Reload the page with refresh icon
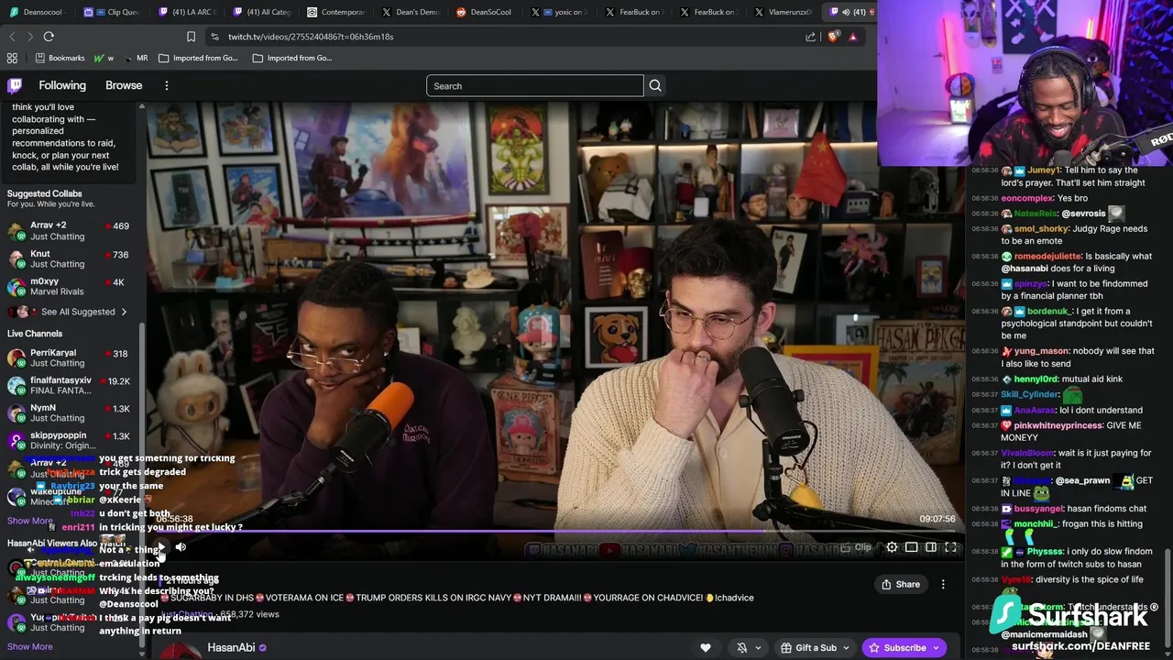The height and width of the screenshot is (660, 1173). coord(49,37)
